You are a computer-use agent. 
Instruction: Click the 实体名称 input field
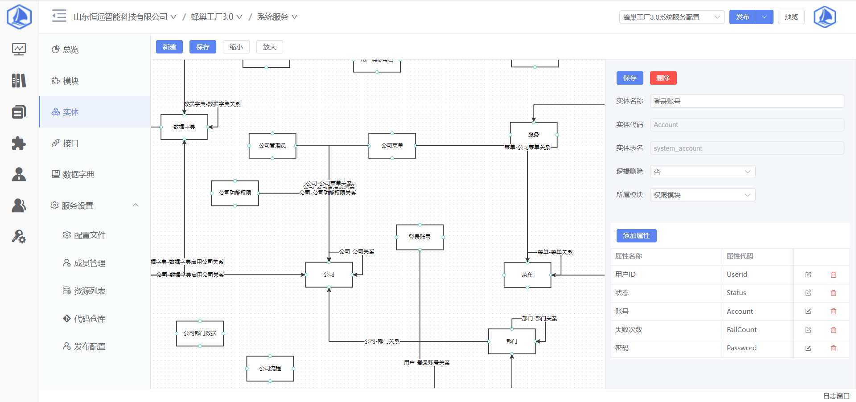click(747, 101)
